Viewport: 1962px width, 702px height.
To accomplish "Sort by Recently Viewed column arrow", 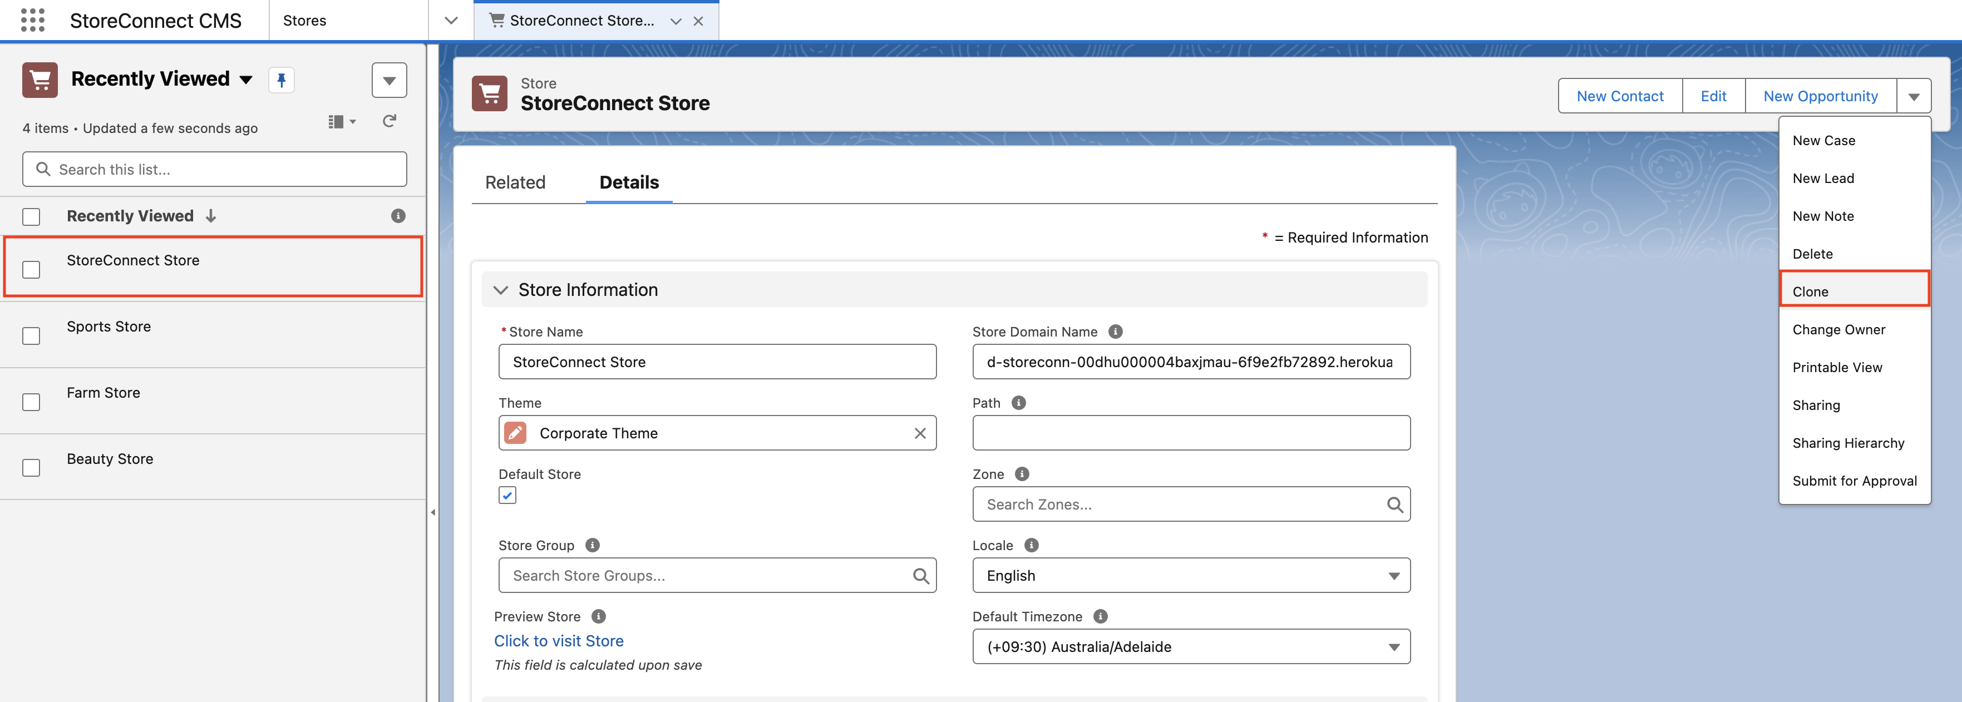I will [x=211, y=216].
